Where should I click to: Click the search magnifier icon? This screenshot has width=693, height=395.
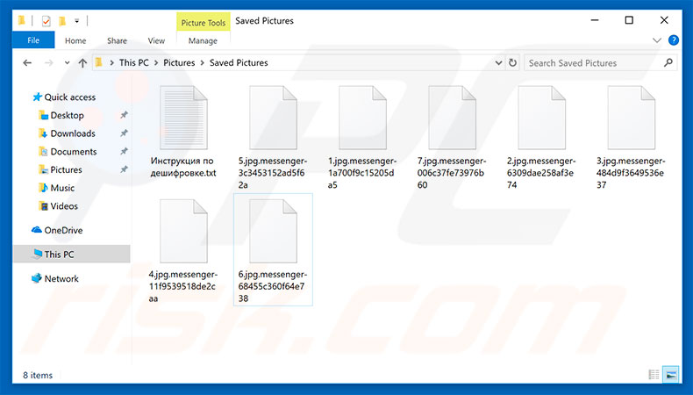pos(668,63)
